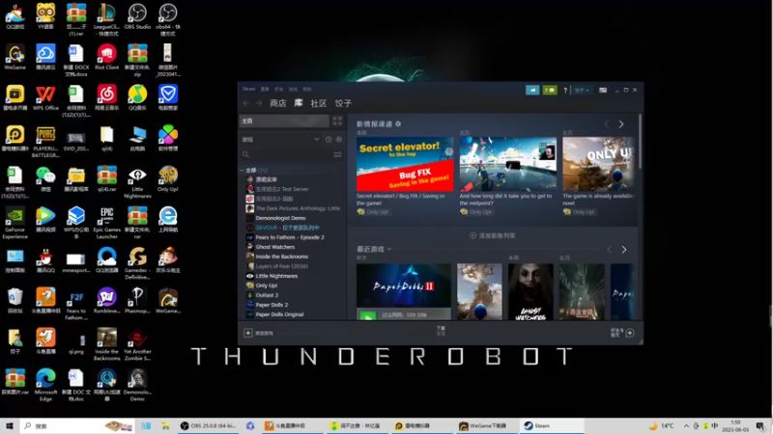Select the Phasmophobia desktop shortcut
773x434 pixels.
(x=137, y=301)
